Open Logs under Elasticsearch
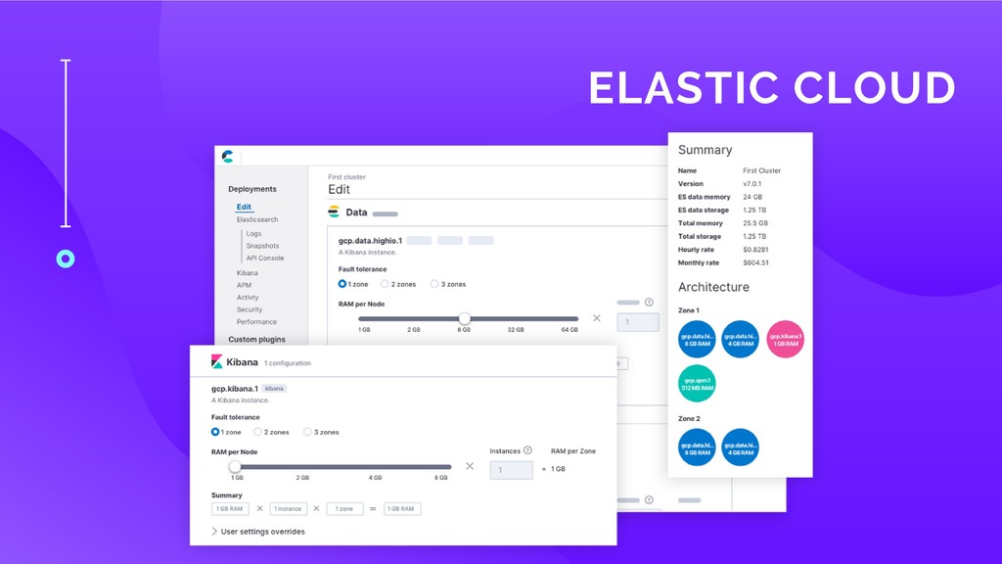The width and height of the screenshot is (1002, 564). point(253,233)
